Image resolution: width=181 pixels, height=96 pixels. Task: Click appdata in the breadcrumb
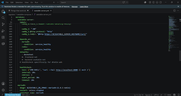click(x=12, y=14)
